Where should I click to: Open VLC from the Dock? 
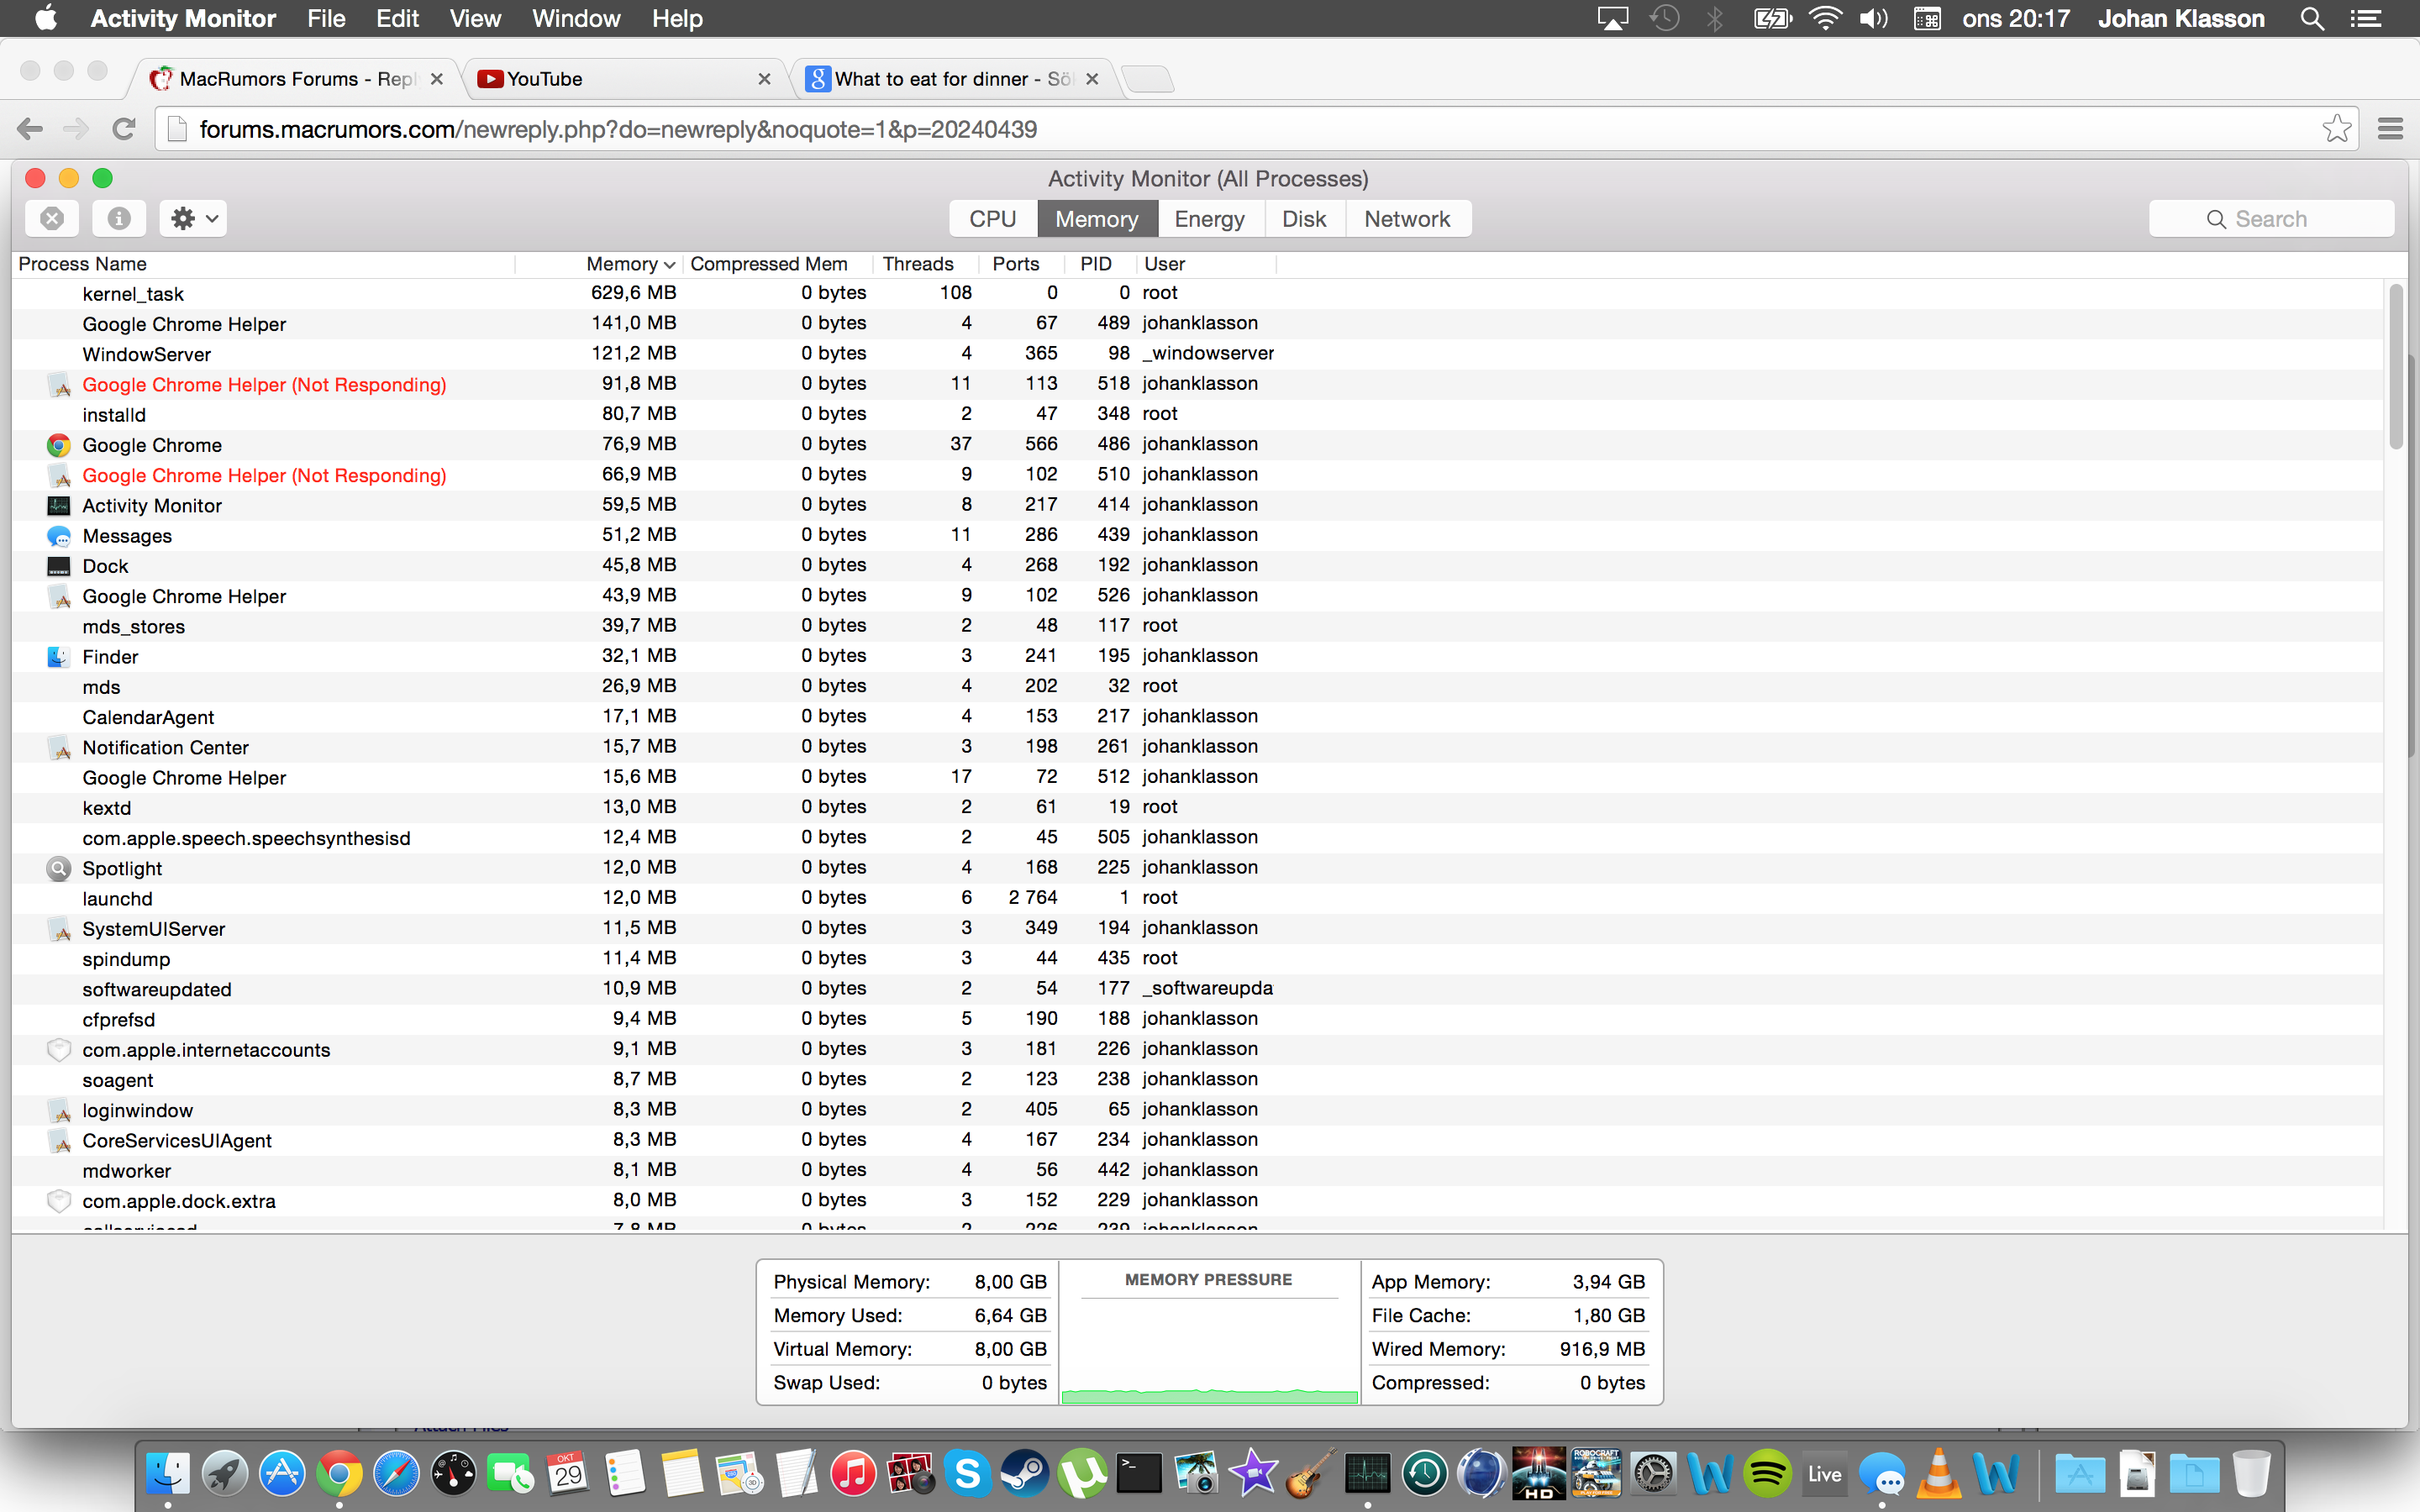click(x=1939, y=1474)
